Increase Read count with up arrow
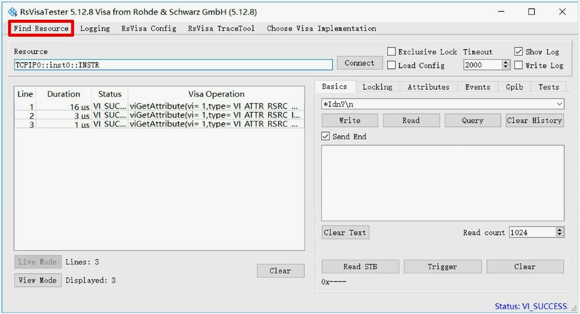Screen dimensions: 580x314 pos(559,230)
